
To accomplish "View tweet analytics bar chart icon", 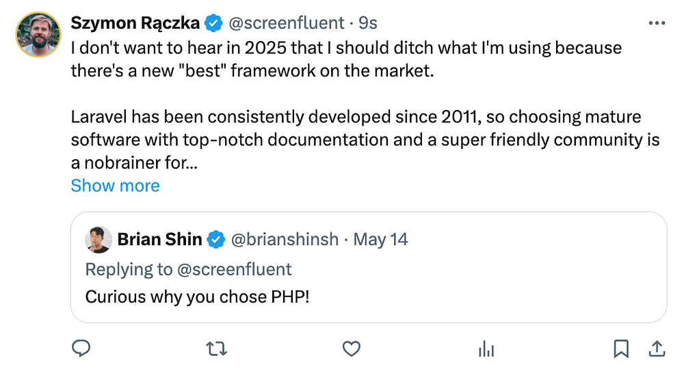I will pyautogui.click(x=486, y=349).
